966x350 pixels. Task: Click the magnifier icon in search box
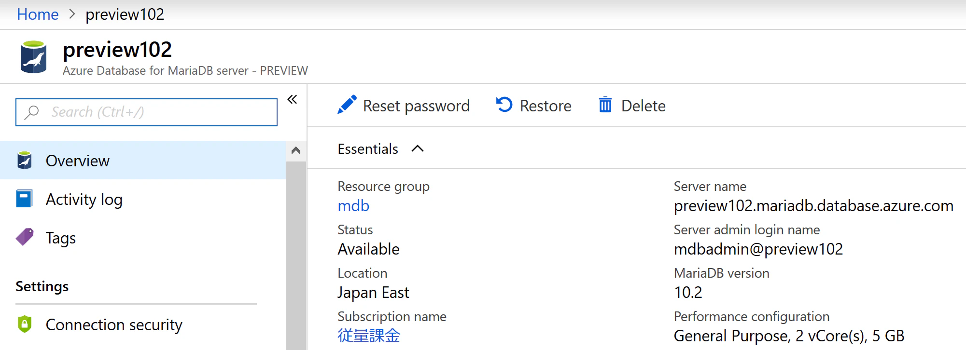click(32, 112)
